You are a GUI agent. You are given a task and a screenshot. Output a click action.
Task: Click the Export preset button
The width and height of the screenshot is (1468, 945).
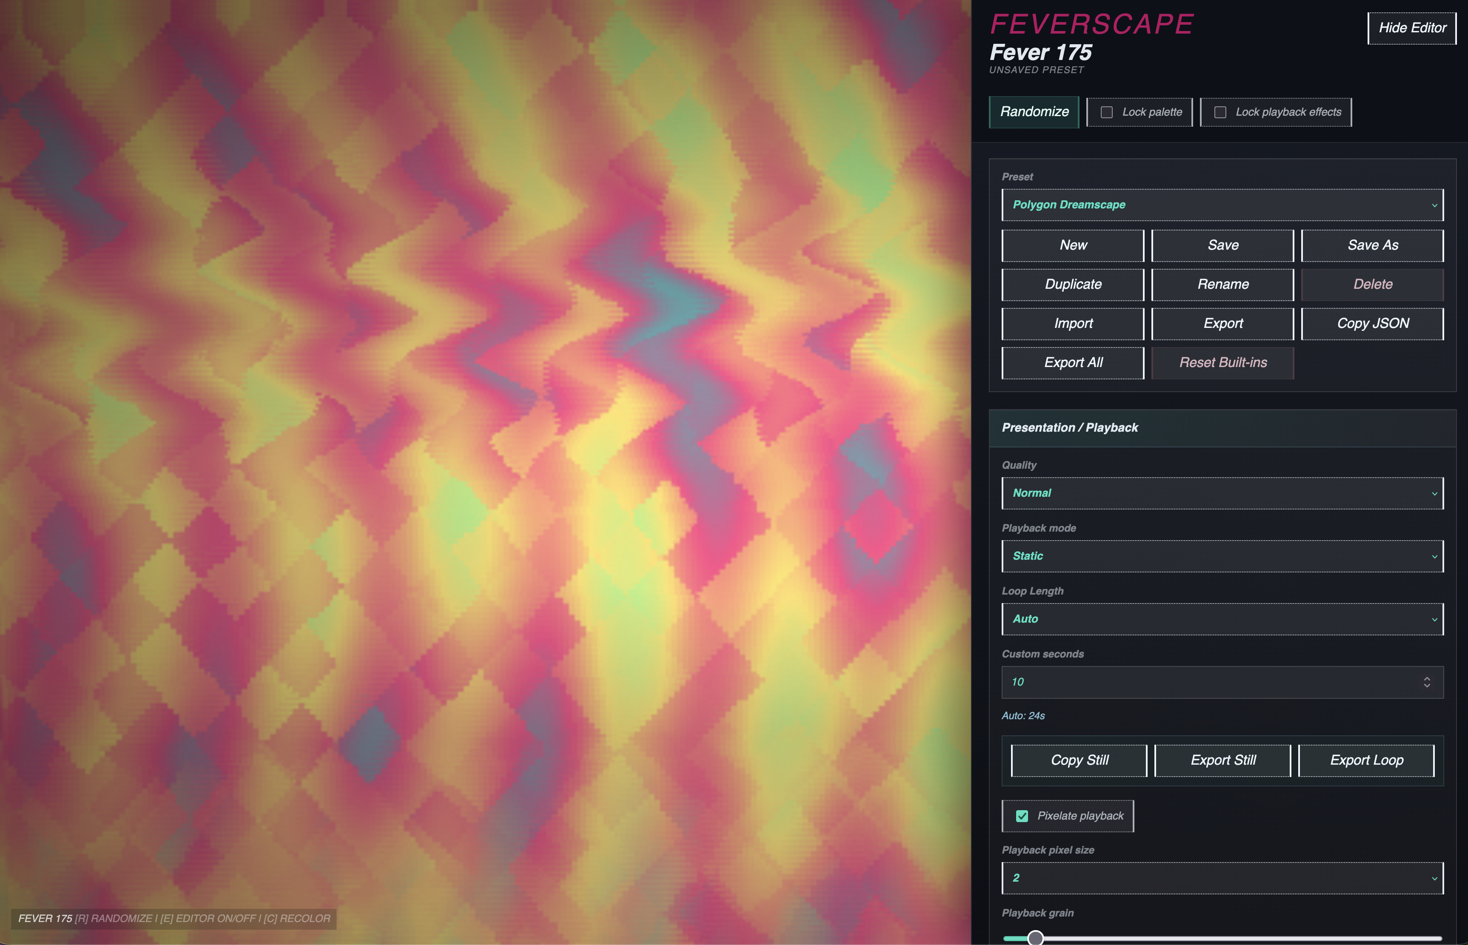(1222, 324)
